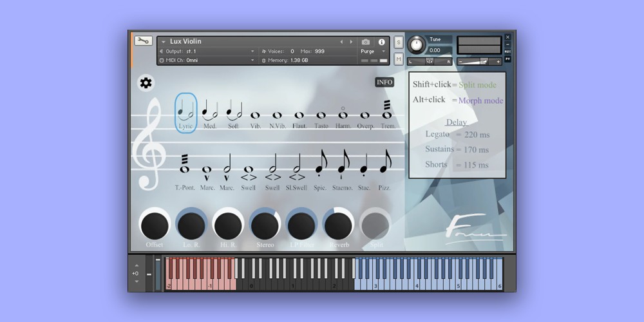Click the INFO button
Screen dimensions: 644x322
click(x=384, y=82)
